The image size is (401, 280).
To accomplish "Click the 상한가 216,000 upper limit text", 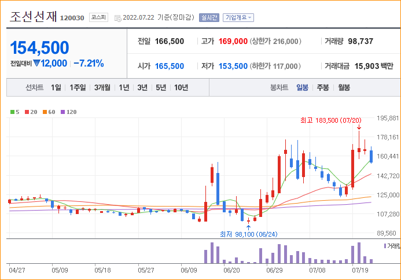I will click(x=275, y=41).
